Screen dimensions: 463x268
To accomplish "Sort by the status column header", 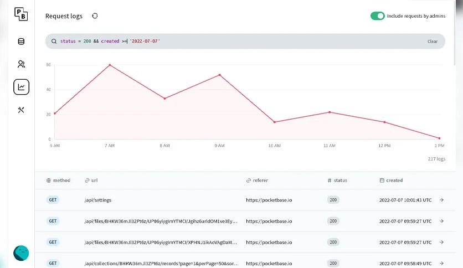I will pyautogui.click(x=337, y=181).
